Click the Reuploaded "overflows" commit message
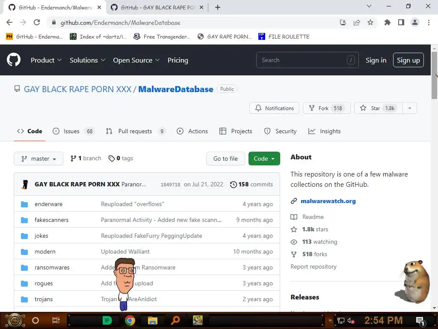 tap(133, 204)
